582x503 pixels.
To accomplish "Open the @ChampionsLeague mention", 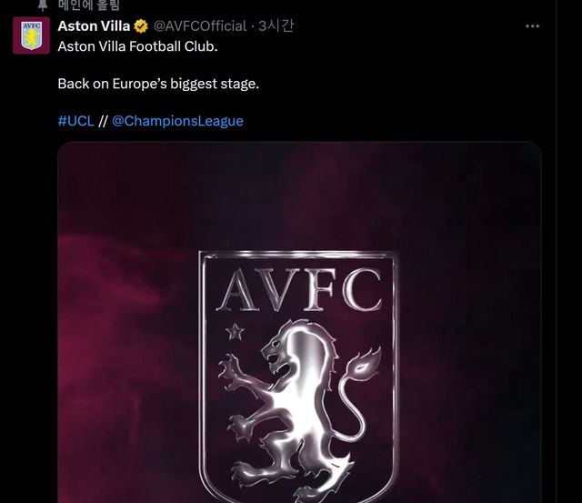I will tap(177, 120).
